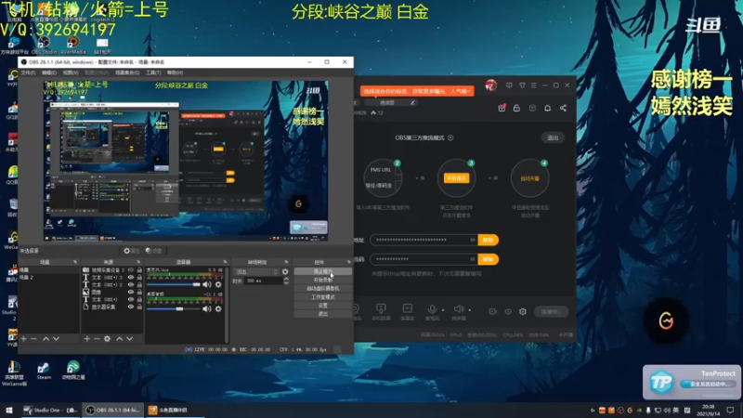Screen dimensions: 743x418
Task: Move selected scene down in list
Action: tap(56, 339)
